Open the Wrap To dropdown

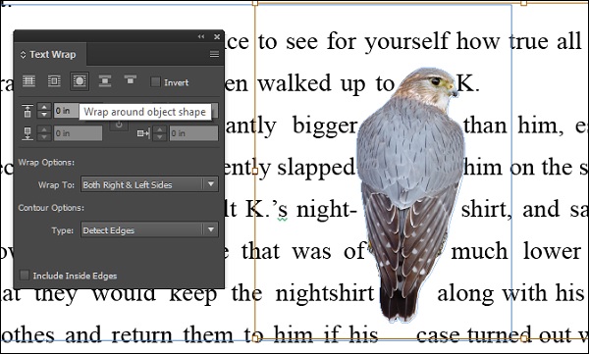click(149, 184)
